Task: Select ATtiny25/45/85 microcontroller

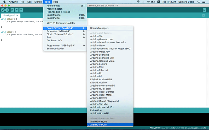Action: pos(110,122)
